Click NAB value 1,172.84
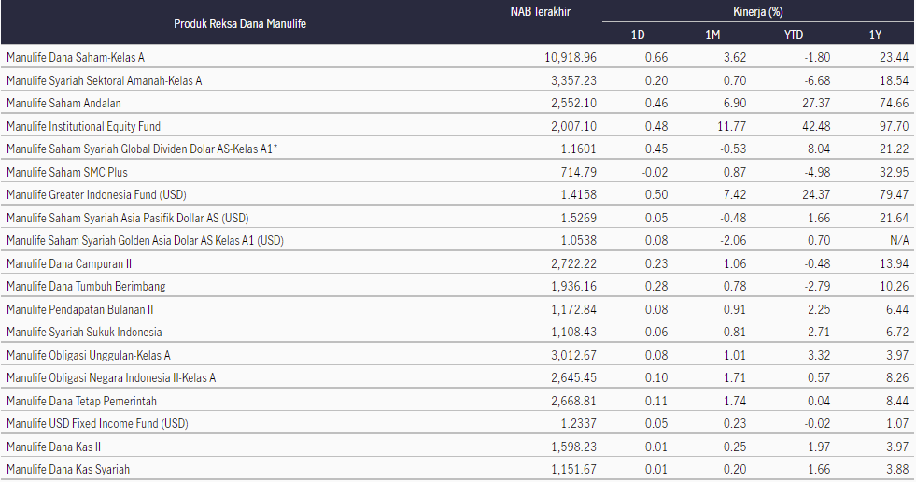Viewport: 916px width, 482px height. 573,309
